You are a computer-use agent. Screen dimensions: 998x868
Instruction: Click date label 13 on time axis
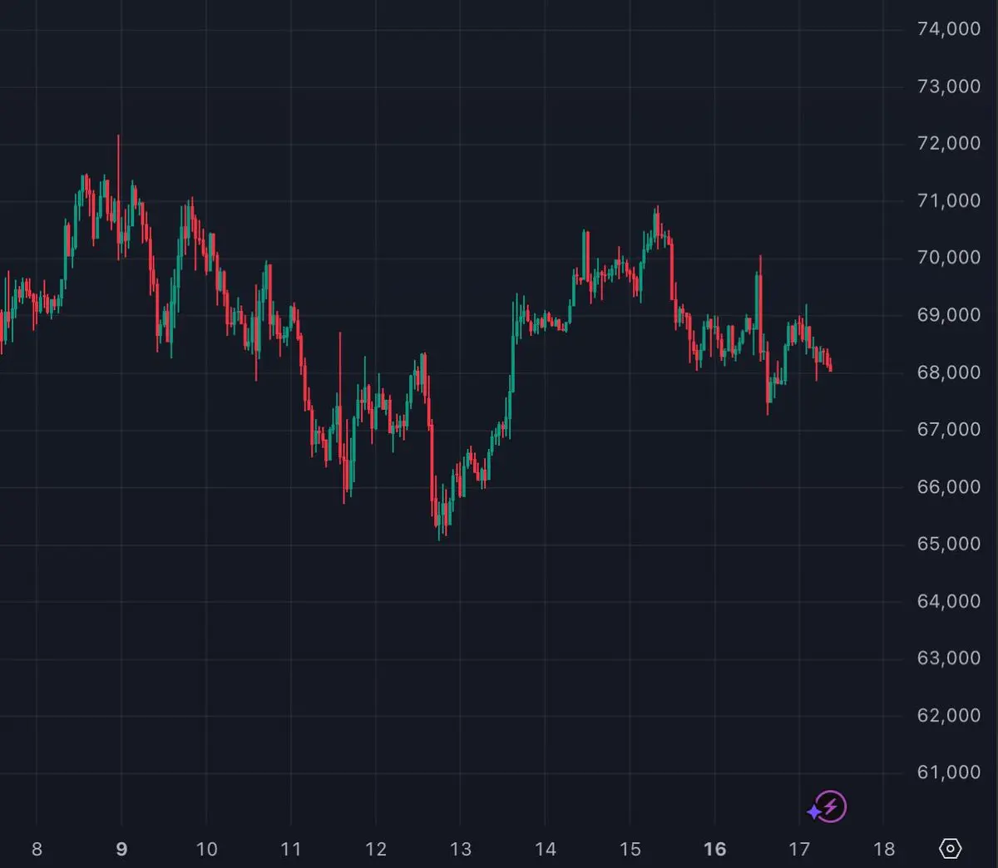(x=460, y=849)
